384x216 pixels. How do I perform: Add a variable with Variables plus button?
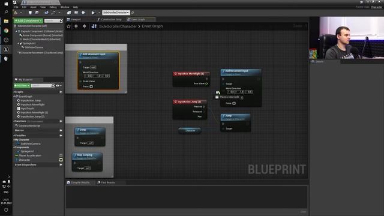61,136
